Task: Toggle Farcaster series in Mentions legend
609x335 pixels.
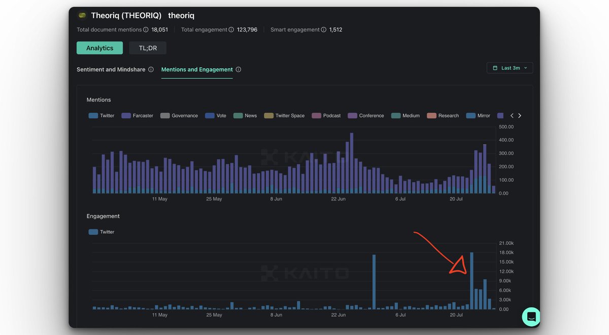Action: click(x=137, y=116)
